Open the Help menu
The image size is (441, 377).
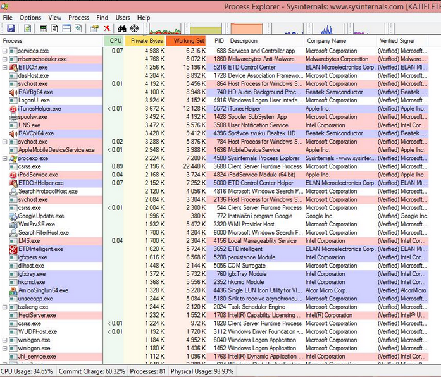click(x=144, y=18)
